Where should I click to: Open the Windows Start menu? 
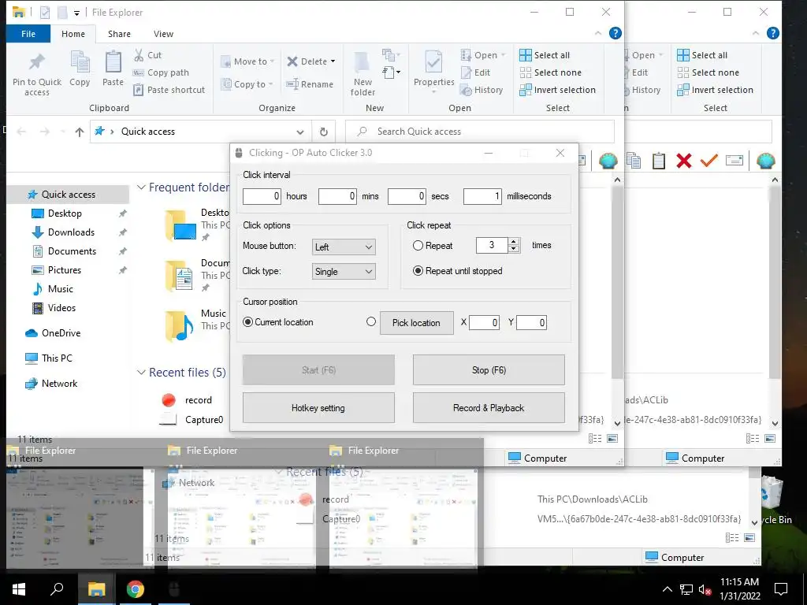point(19,589)
